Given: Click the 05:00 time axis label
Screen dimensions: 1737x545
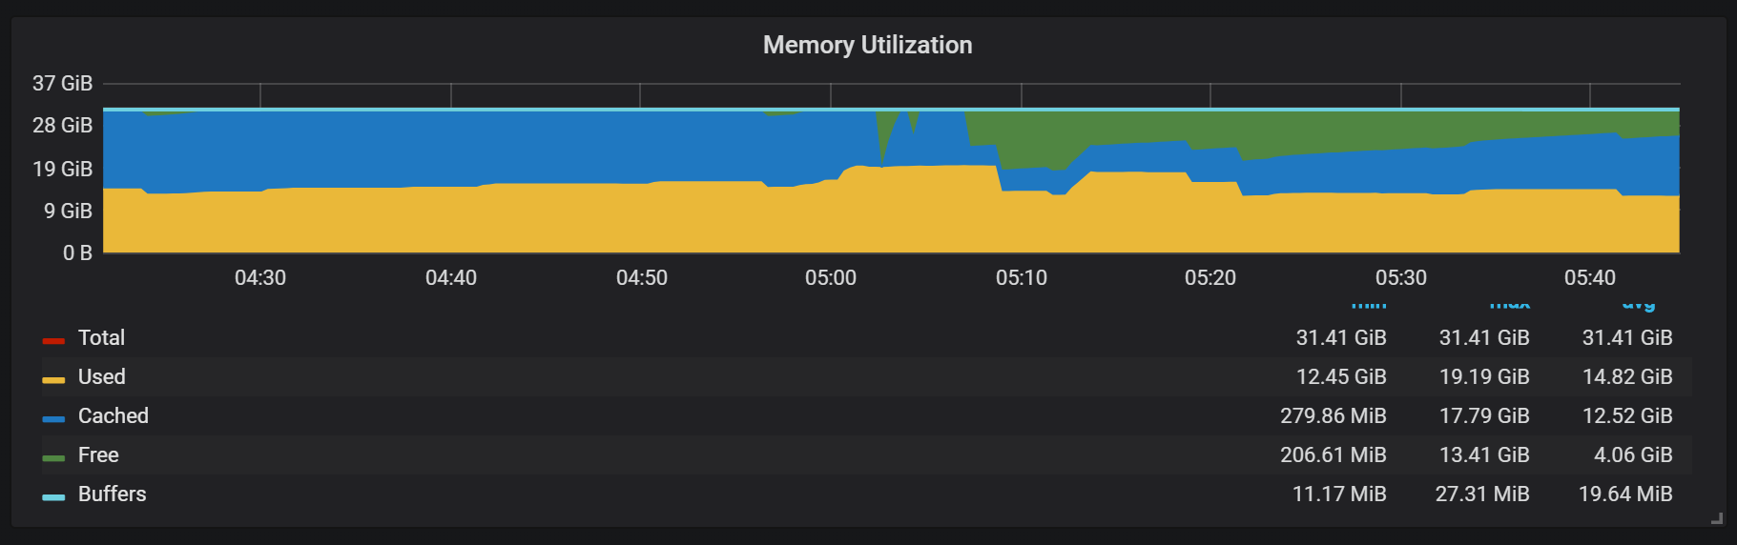Looking at the screenshot, I should point(830,278).
